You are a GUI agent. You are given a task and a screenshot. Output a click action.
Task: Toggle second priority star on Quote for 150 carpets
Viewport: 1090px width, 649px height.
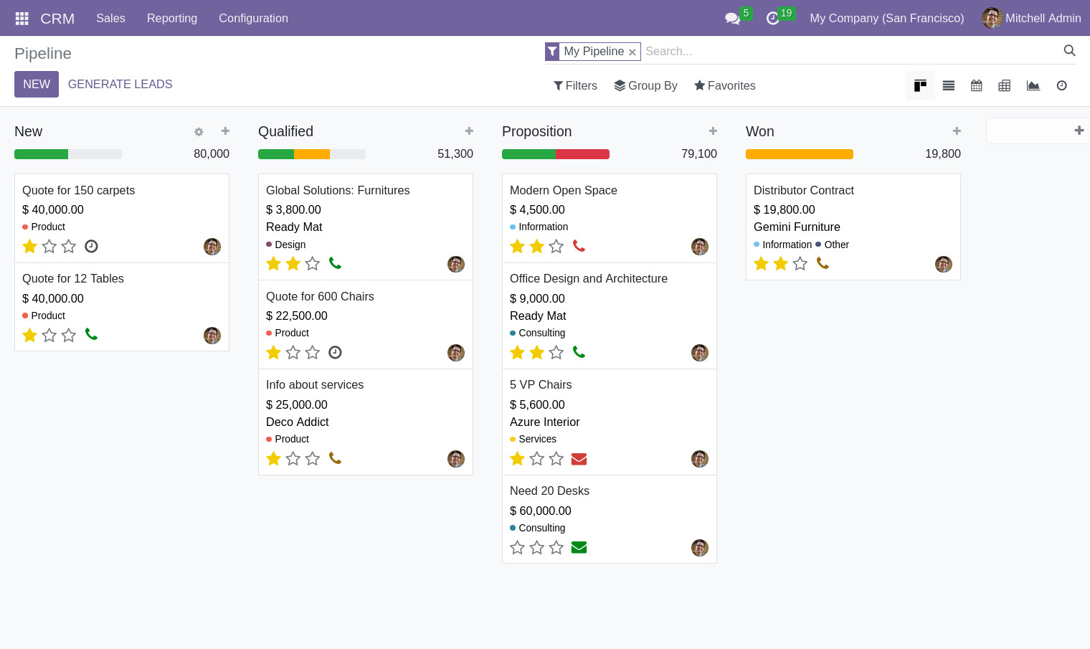pos(49,246)
